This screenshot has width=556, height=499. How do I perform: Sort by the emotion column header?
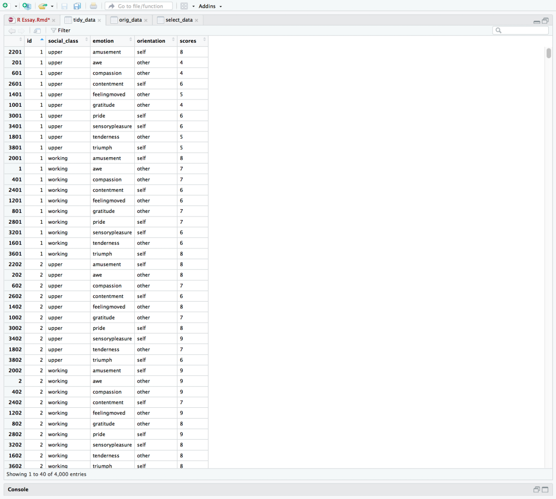(x=112, y=41)
